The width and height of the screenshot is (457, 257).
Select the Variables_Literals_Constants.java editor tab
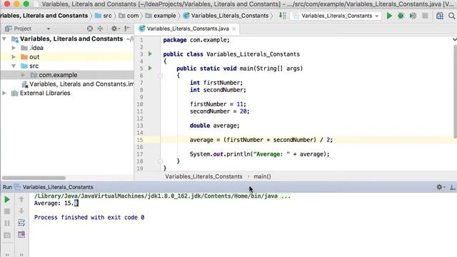(188, 29)
